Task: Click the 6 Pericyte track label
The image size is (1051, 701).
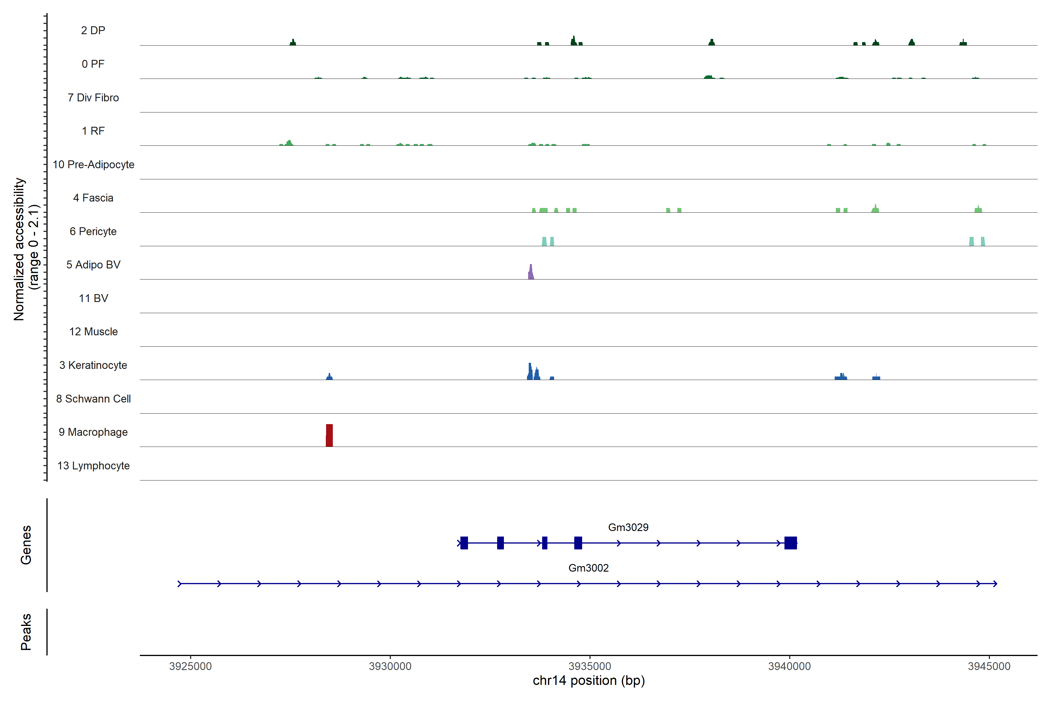Action: tap(93, 231)
